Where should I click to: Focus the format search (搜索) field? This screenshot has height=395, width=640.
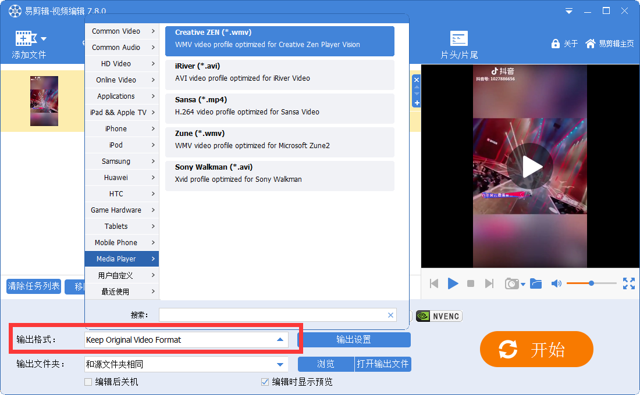point(278,315)
